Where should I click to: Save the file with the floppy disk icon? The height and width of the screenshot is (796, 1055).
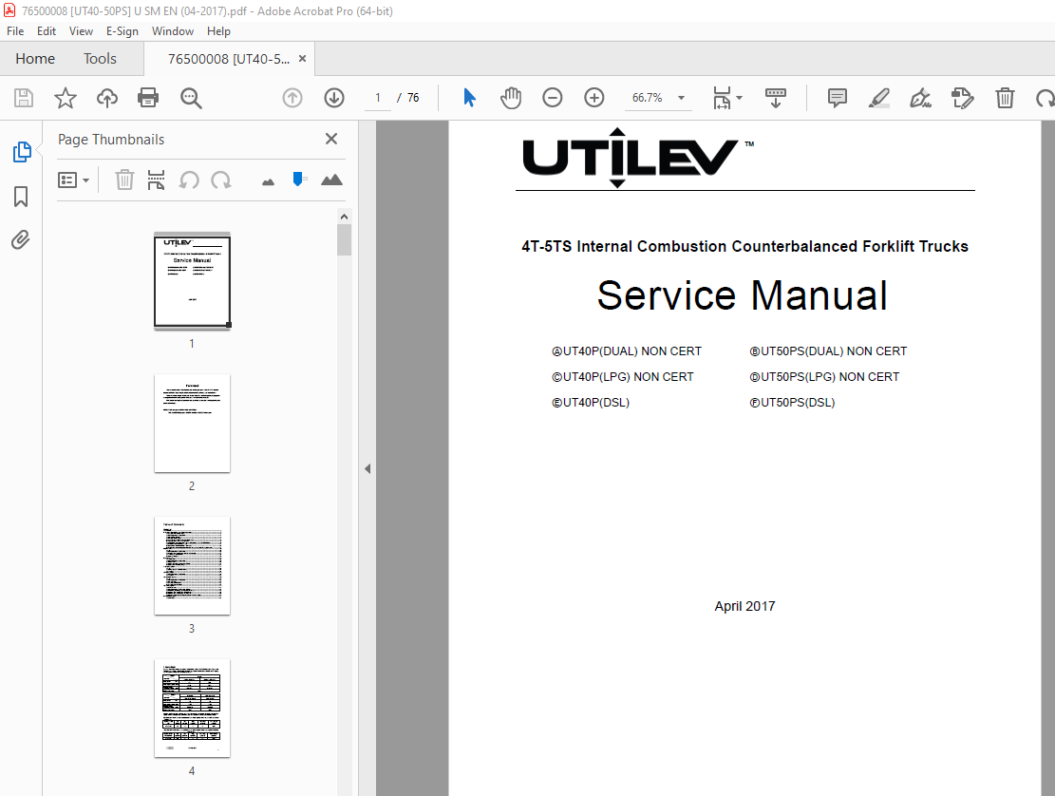coord(24,98)
